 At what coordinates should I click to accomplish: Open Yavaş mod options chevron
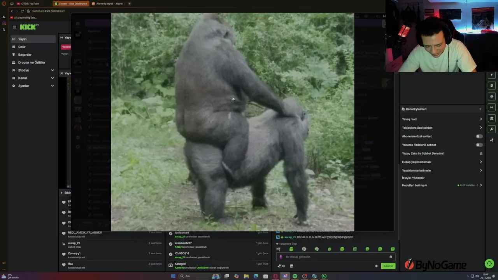[x=481, y=119]
